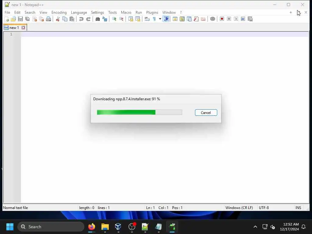Open Firefox from the taskbar

tap(91, 227)
